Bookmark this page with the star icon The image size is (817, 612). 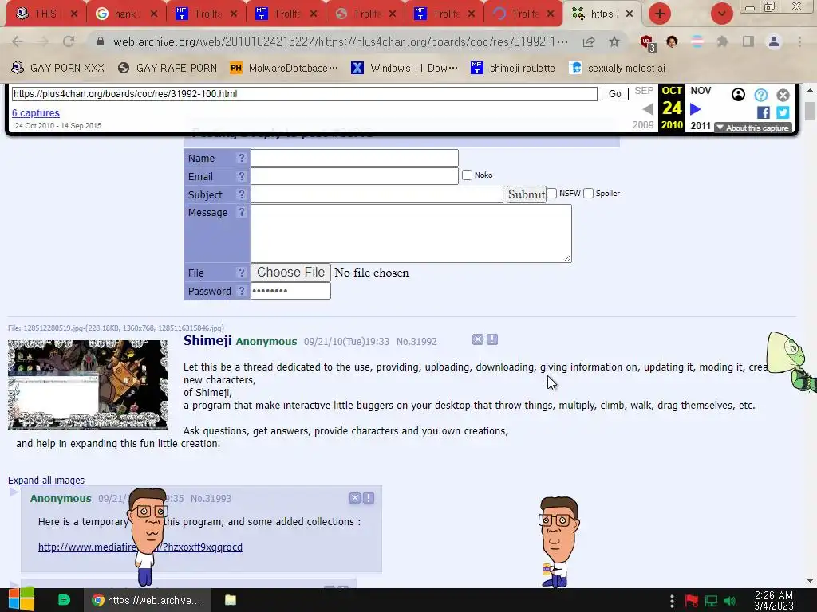(x=614, y=41)
